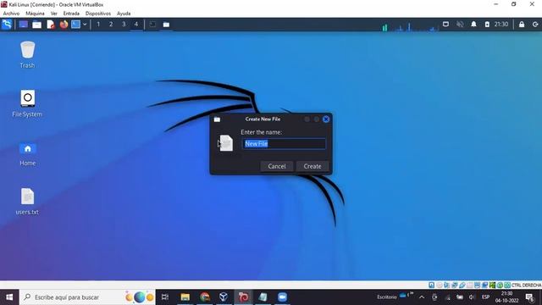The height and width of the screenshot is (305, 542).
Task: Click the battery/power manager icon
Action: point(487,25)
